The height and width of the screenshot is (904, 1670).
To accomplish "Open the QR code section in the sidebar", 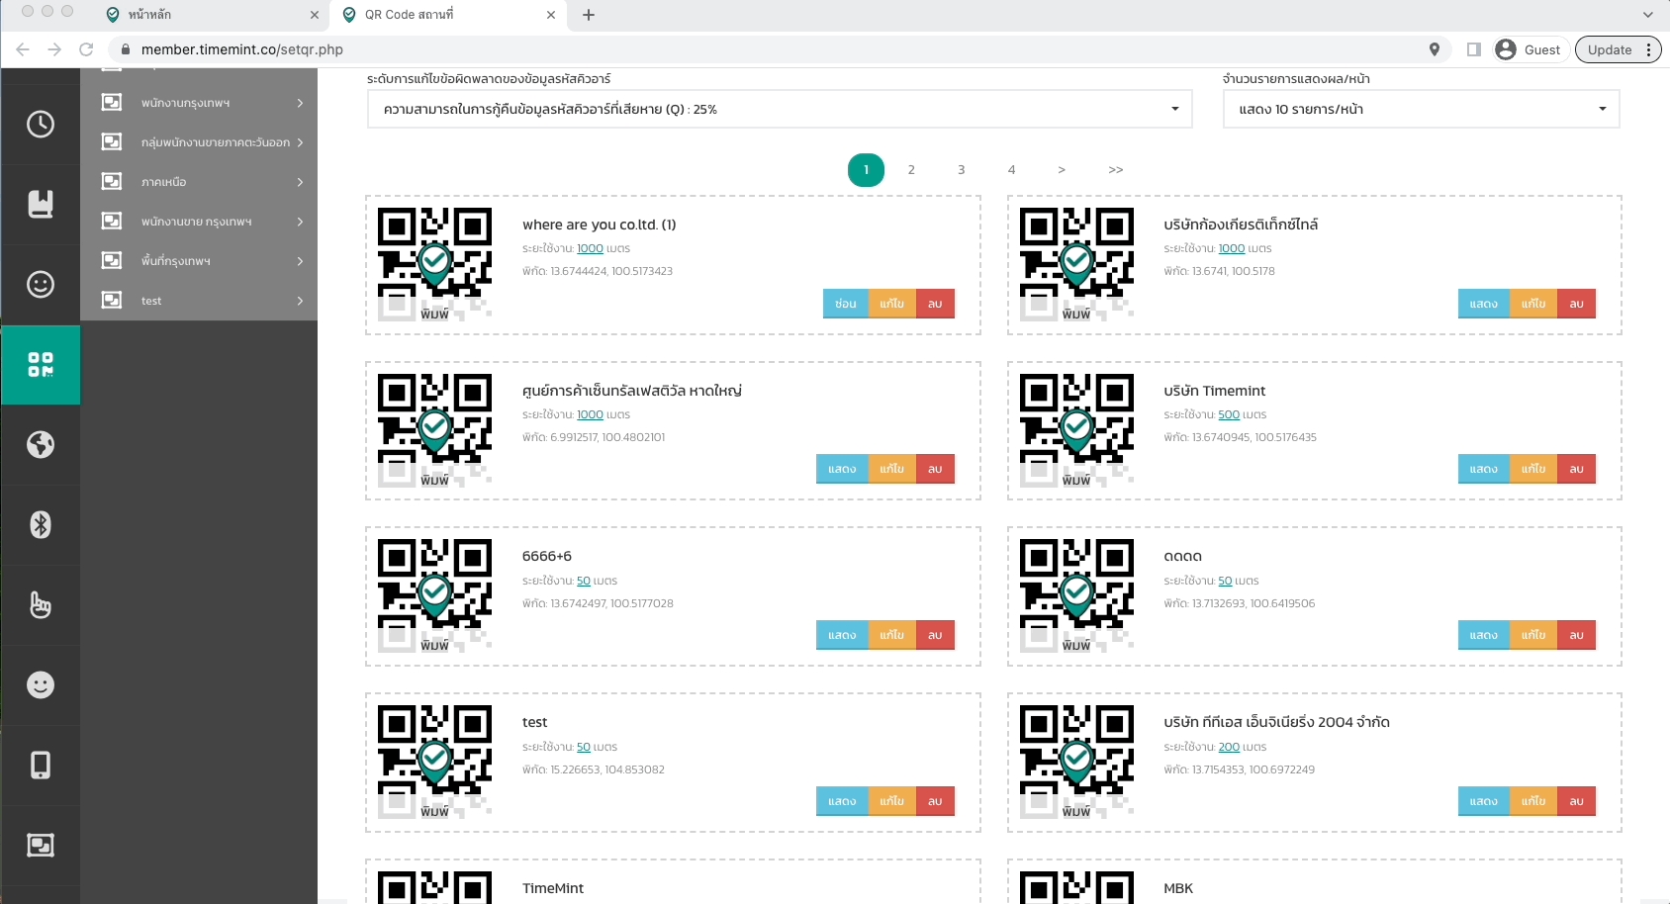I will point(41,364).
